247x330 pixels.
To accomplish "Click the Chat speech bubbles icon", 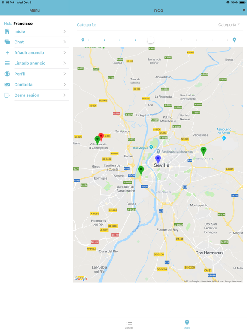I will [7, 42].
